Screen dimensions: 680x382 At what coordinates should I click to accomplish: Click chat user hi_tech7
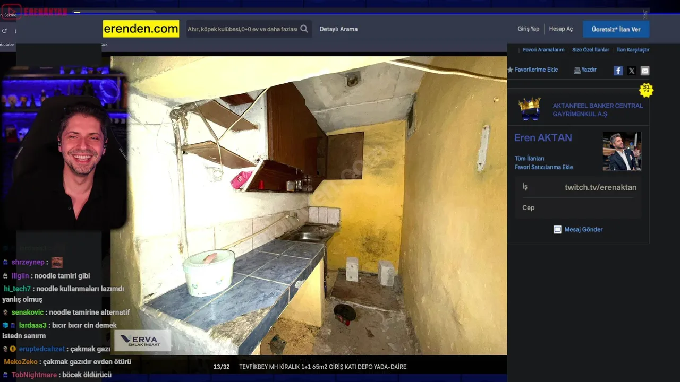click(x=17, y=289)
